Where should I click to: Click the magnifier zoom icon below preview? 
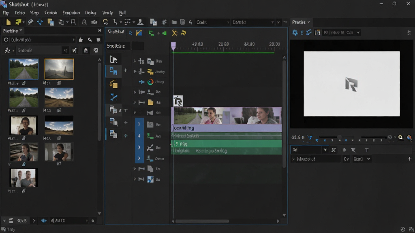pyautogui.click(x=400, y=138)
